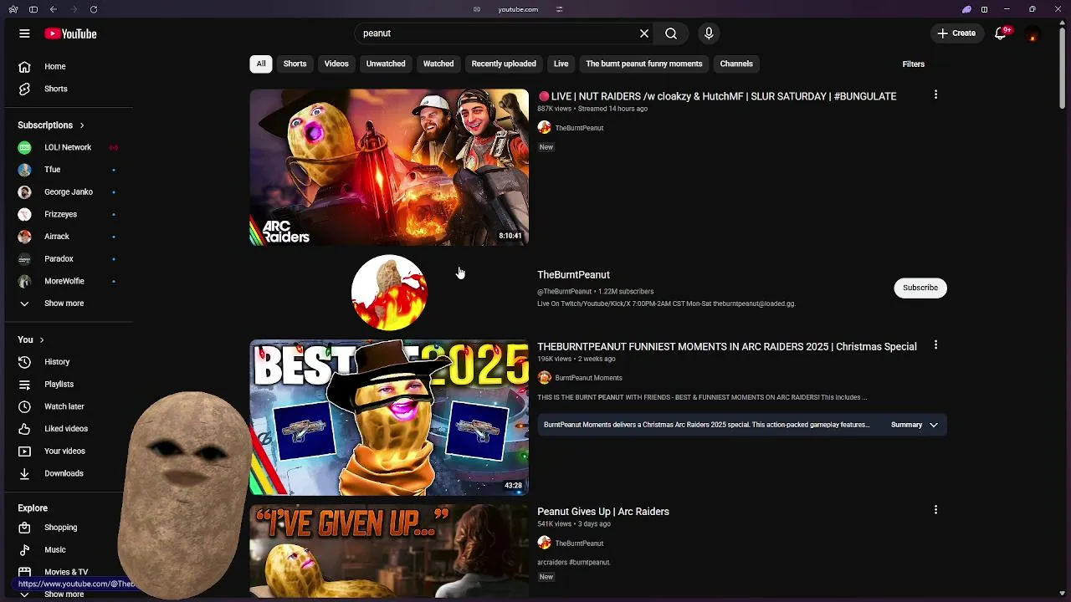Click the magnifier search button
The width and height of the screenshot is (1071, 602).
[671, 33]
